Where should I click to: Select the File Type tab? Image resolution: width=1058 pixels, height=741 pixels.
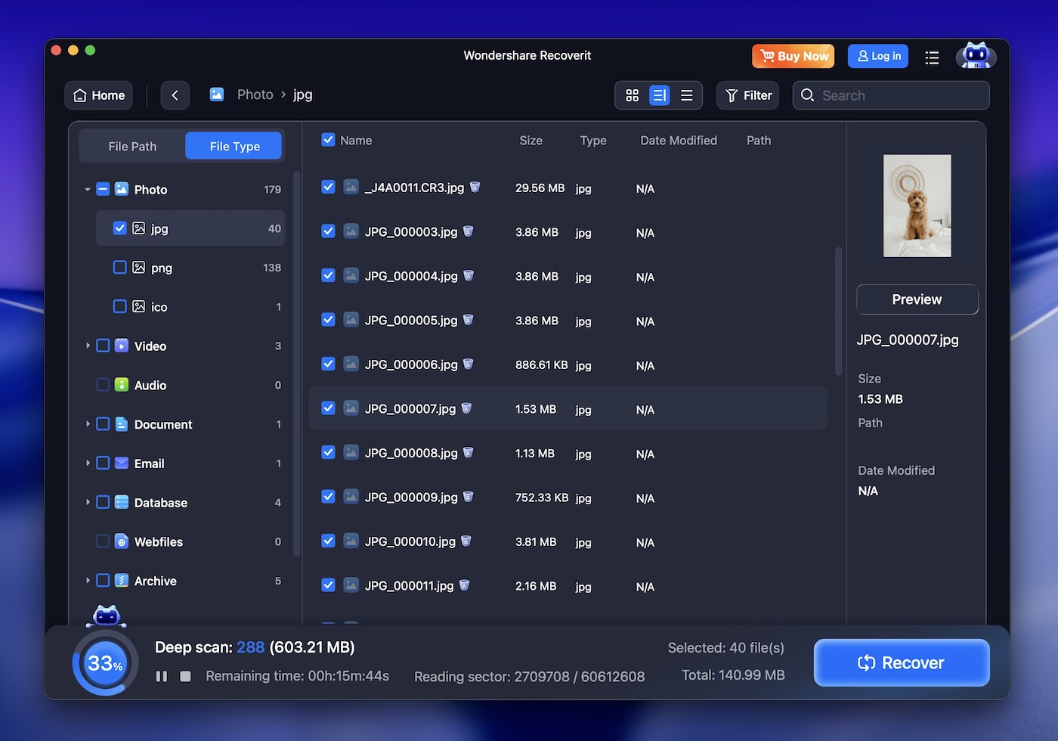[234, 146]
